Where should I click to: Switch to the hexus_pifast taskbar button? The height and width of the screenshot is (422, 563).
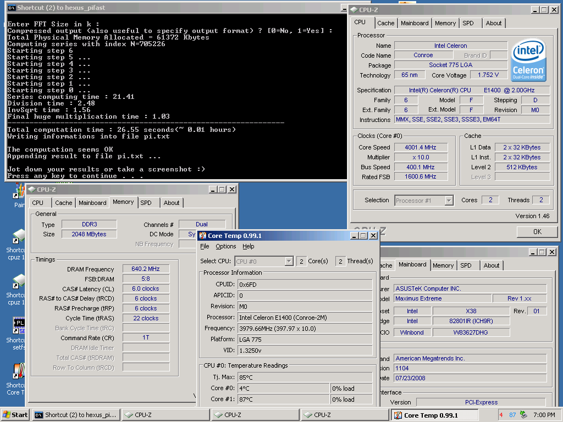(x=76, y=415)
